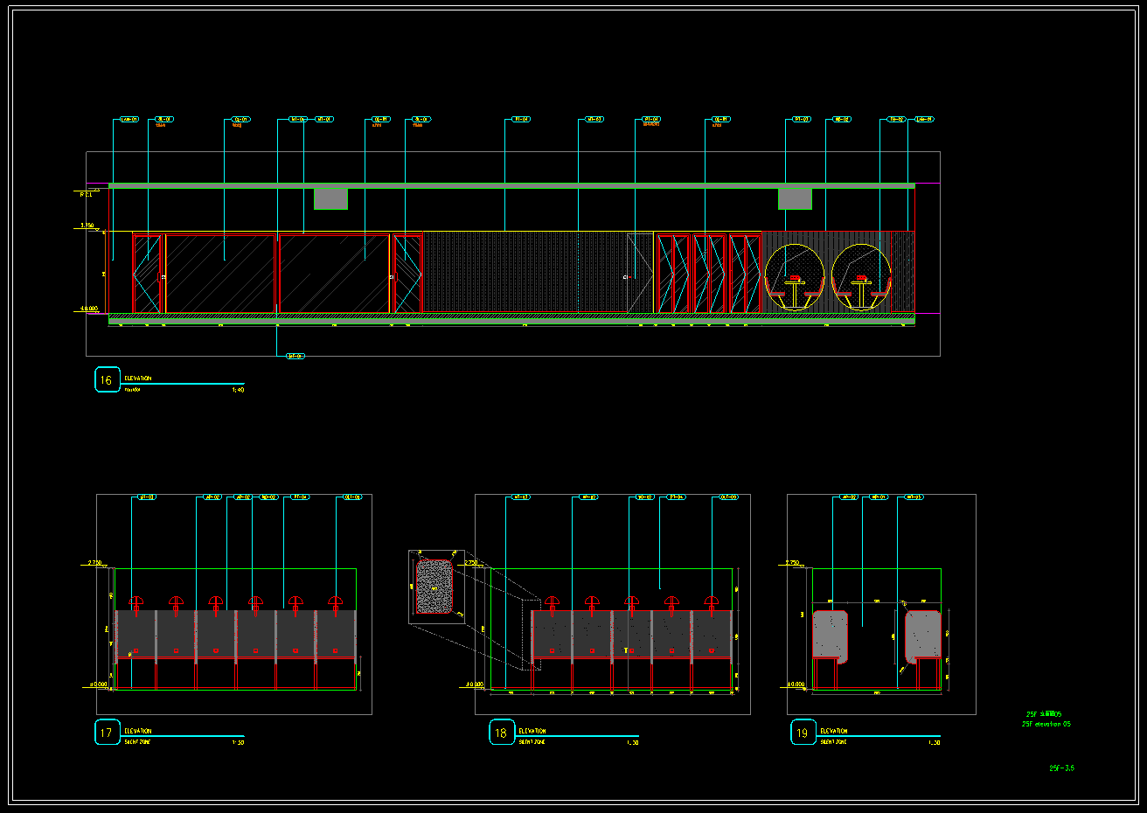Click the 2.750 level marker in drawing 18
Viewport: 1147px width, 813px height.
pyautogui.click(x=471, y=563)
